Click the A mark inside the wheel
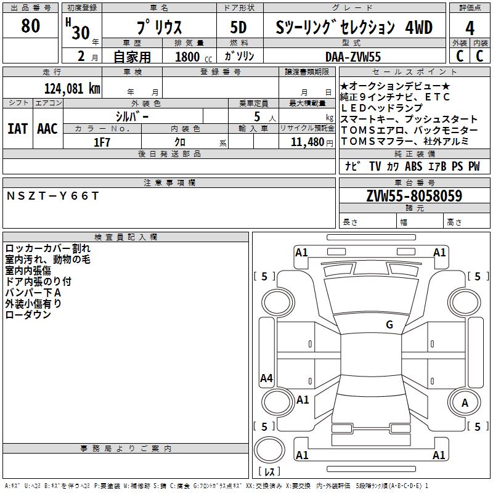 pos(465,402)
